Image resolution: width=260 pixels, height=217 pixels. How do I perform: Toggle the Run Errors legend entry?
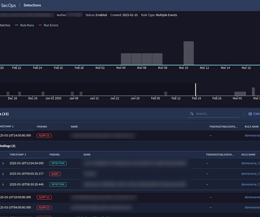[49, 25]
